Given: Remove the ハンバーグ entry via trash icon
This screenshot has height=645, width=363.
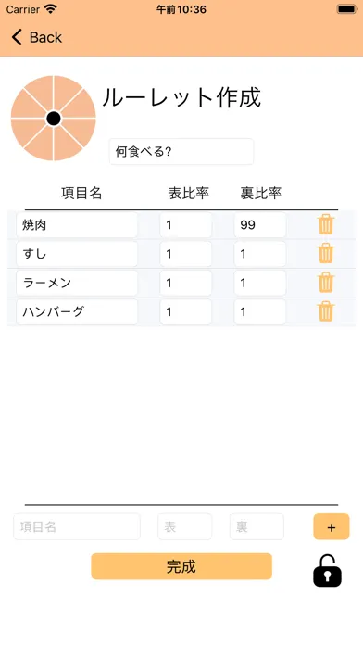Looking at the screenshot, I should point(326,311).
